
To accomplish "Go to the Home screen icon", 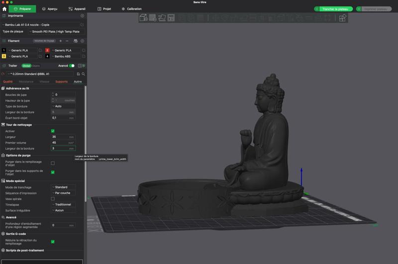I will tap(4, 9).
